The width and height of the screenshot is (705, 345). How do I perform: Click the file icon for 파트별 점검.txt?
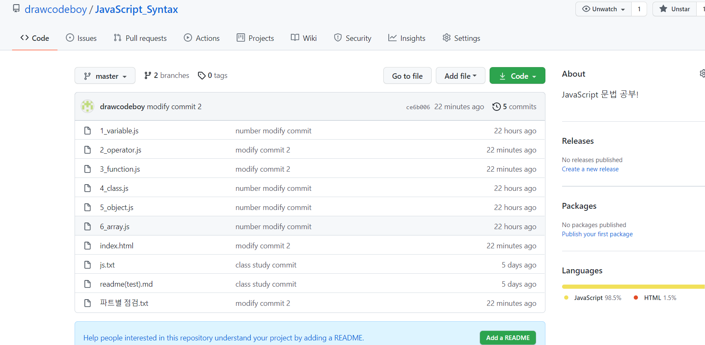pyautogui.click(x=87, y=303)
